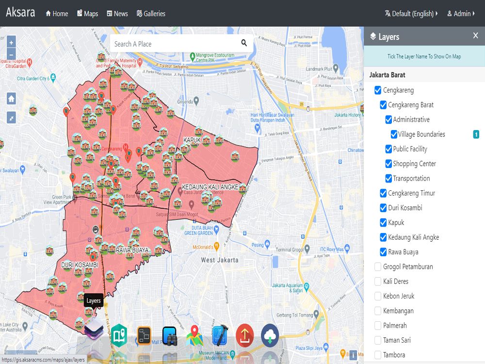Check the Tambora checkbox
Image resolution: width=485 pixels, height=364 pixels.
click(378, 355)
